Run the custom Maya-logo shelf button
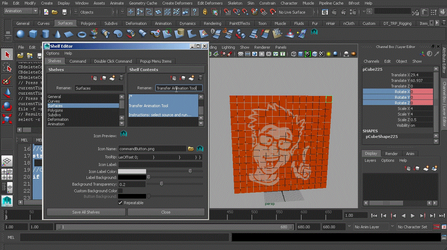The image size is (447, 250). 314,32
